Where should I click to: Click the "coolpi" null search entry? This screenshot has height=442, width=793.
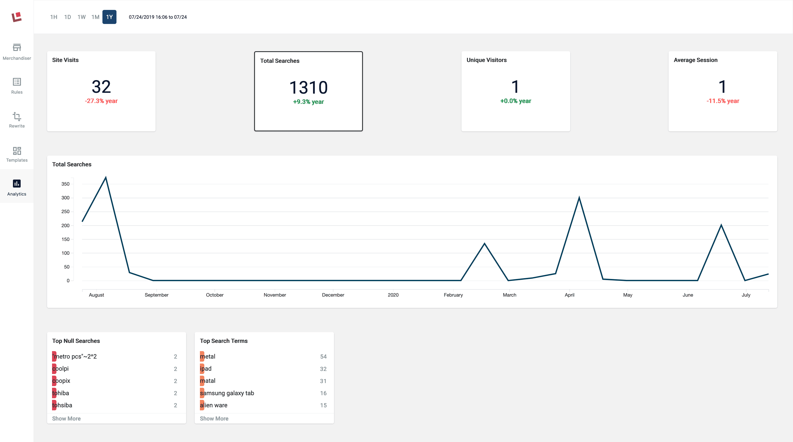pyautogui.click(x=60, y=368)
